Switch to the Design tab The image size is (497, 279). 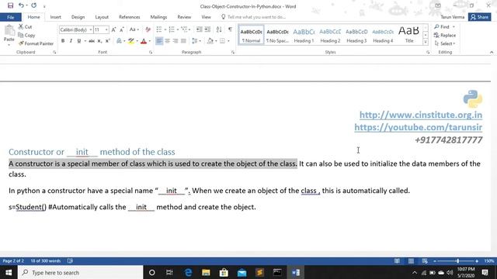tap(78, 17)
